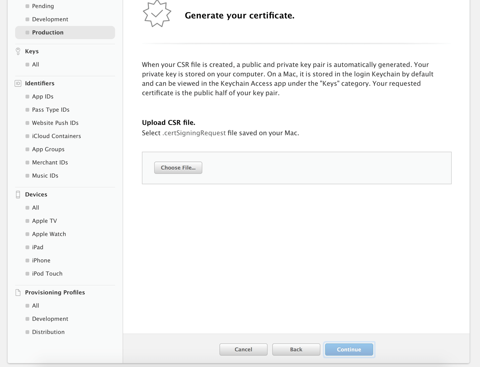
Task: Click the bullet icon beside App IDs
Action: pyautogui.click(x=28, y=97)
